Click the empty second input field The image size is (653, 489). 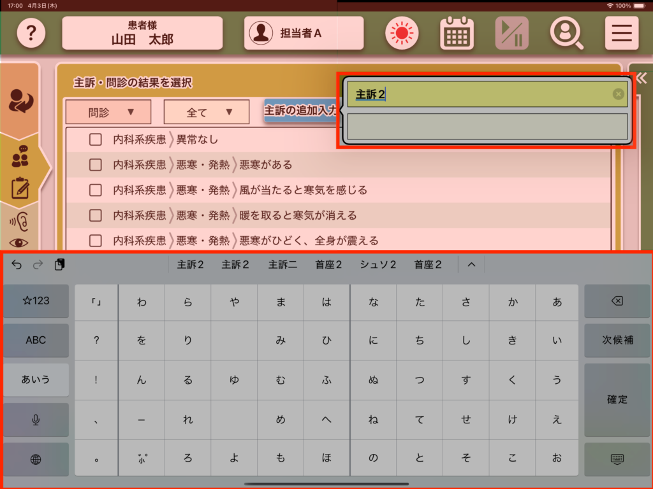pyautogui.click(x=487, y=127)
